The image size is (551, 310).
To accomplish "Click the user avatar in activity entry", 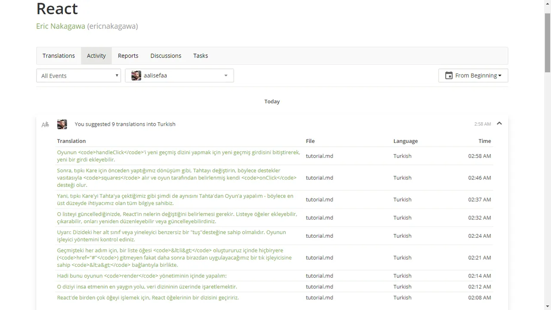I will 62,124.
